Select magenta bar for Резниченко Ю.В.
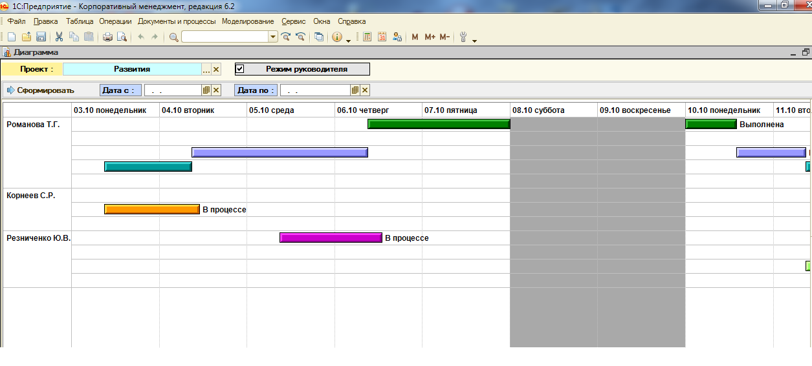The image size is (812, 366). (331, 238)
